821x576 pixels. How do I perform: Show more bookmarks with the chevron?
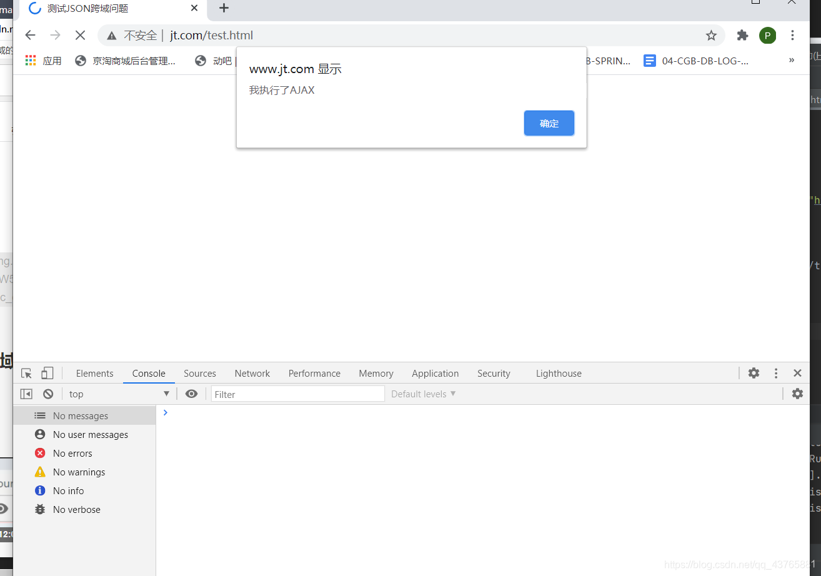(x=792, y=60)
